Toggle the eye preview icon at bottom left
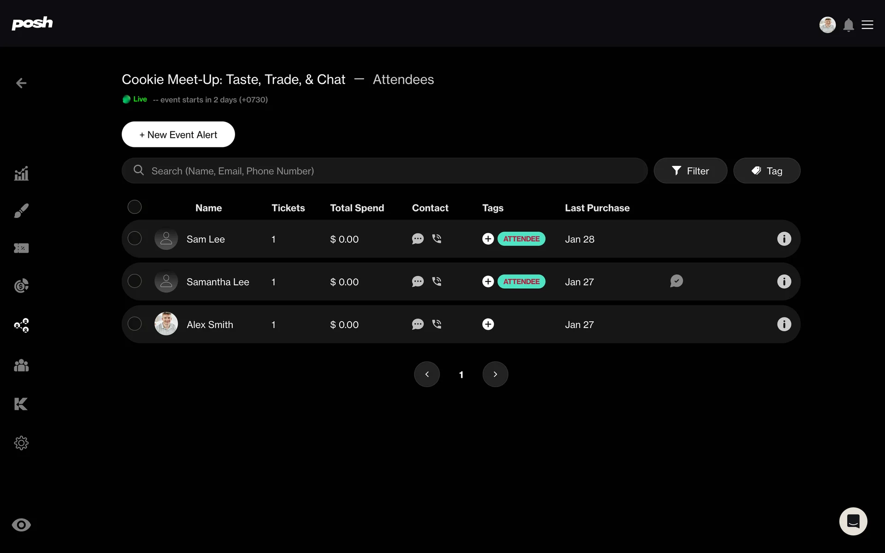Viewport: 885px width, 553px height. pos(21,525)
